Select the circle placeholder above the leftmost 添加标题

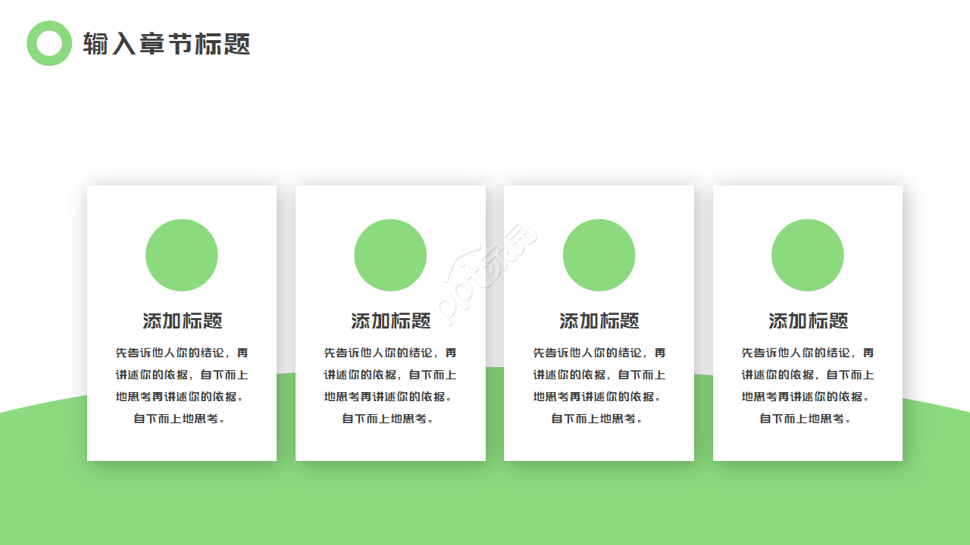(x=182, y=255)
